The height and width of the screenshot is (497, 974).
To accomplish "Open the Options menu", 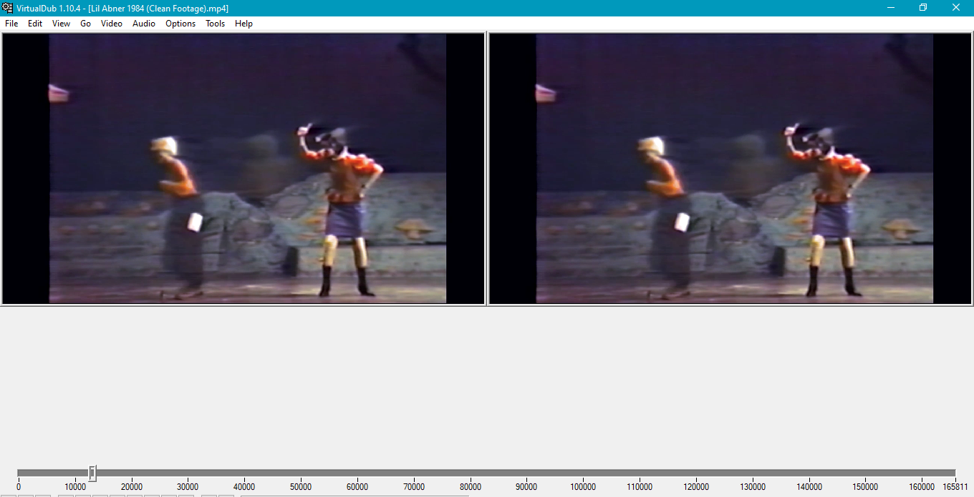I will tap(180, 24).
